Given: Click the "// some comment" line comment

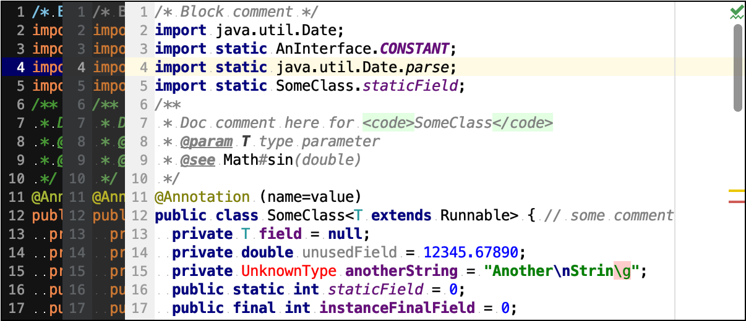Looking at the screenshot, I should tap(609, 215).
